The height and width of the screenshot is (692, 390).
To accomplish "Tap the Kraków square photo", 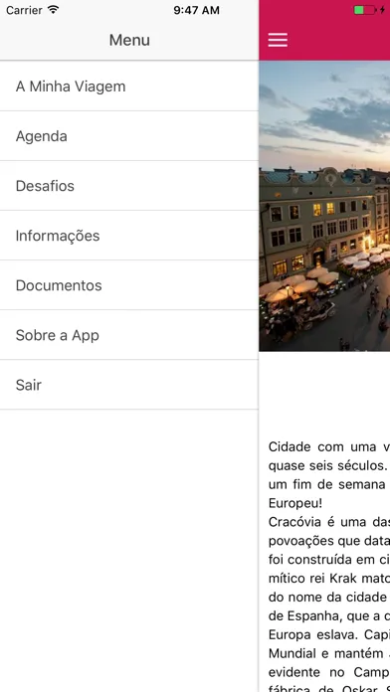I will coord(324,206).
